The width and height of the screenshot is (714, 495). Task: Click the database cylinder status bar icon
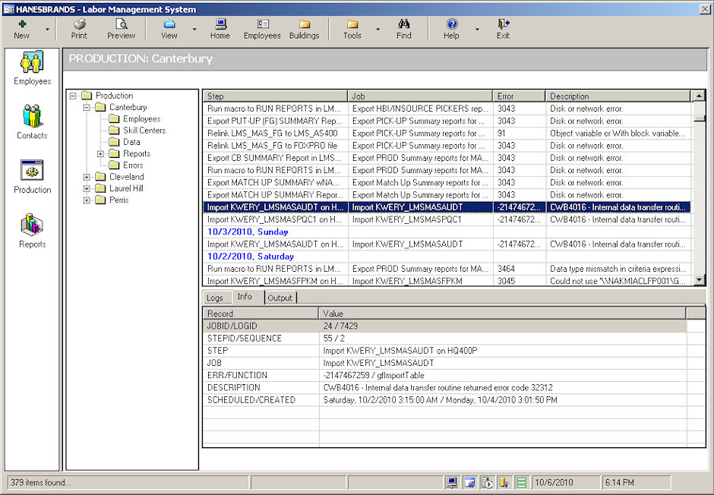[504, 482]
